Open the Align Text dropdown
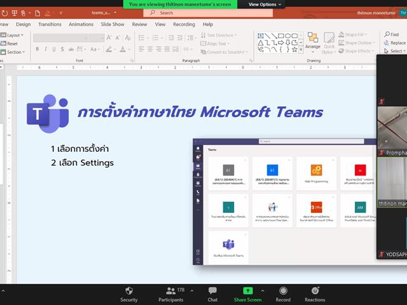 215,44
